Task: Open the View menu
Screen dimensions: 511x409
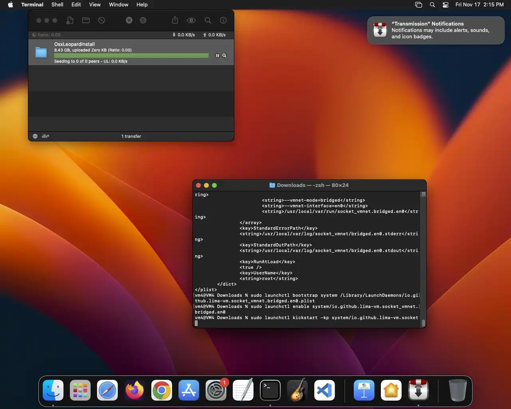Action: click(95, 5)
